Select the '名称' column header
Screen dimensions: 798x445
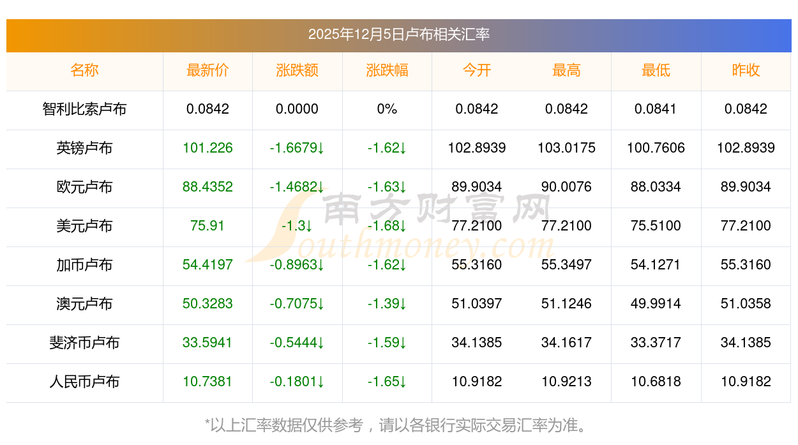pyautogui.click(x=84, y=70)
